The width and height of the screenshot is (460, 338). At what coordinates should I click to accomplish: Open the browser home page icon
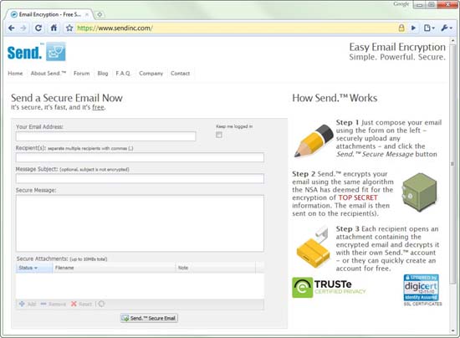coord(54,28)
